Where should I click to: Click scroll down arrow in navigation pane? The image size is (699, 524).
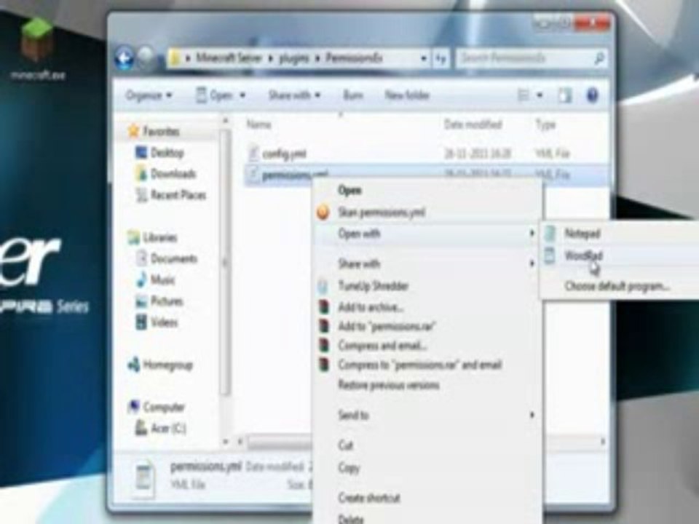tap(226, 442)
